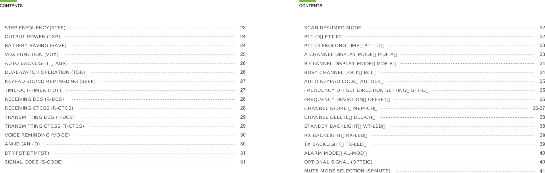Screen dimensions: 545x173
Task: Jump to TIME-OUT-TIMER (TOT) section
Action: coord(33,90)
